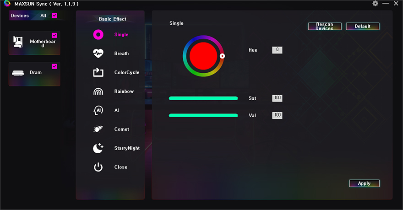Click the Devices header label
This screenshot has height=210, width=403.
20,16
